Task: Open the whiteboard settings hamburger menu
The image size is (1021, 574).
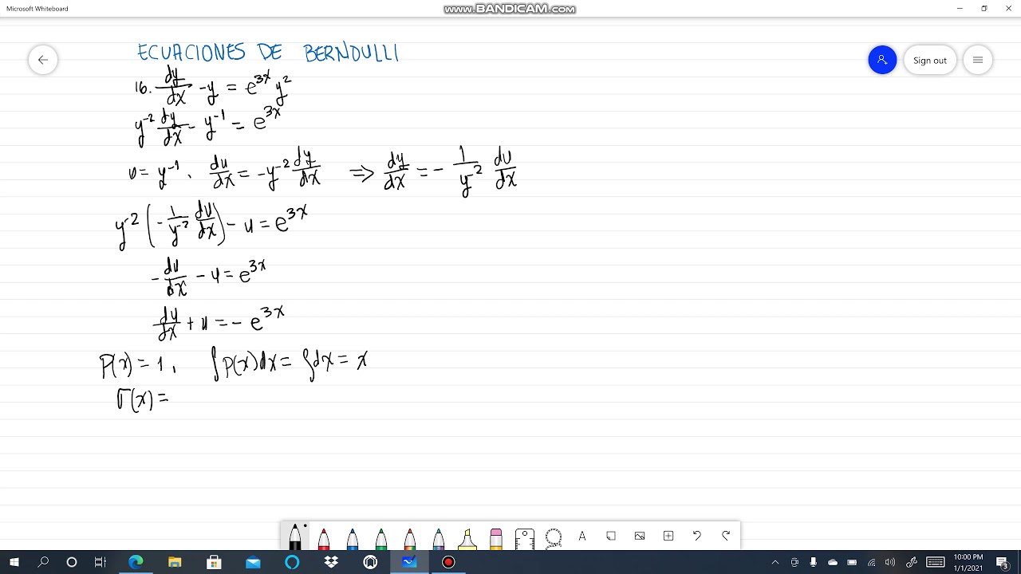Action: [x=978, y=60]
